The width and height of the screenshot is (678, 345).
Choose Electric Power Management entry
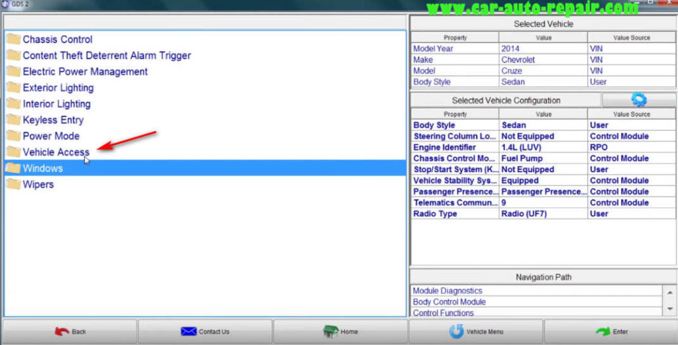(x=85, y=72)
